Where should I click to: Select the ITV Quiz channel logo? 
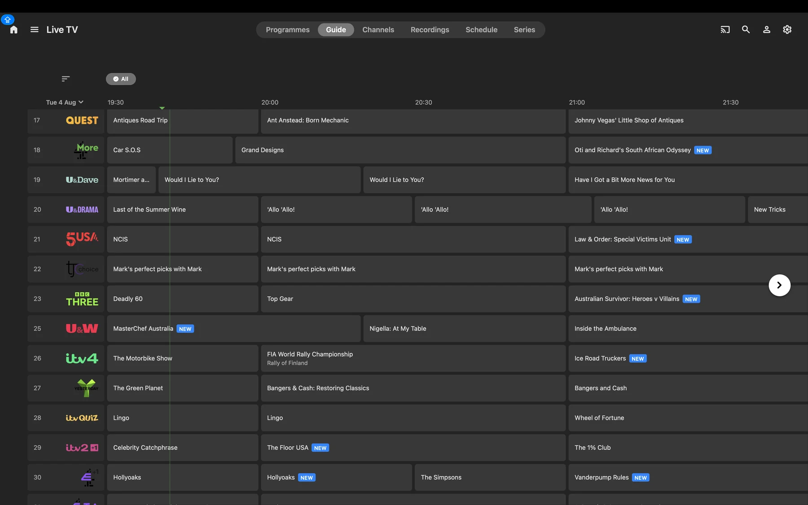pyautogui.click(x=82, y=418)
